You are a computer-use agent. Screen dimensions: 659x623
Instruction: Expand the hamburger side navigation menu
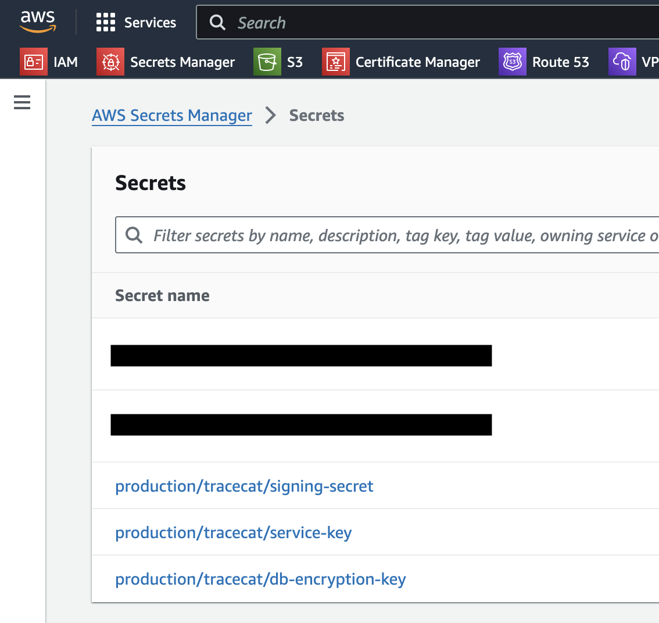coord(22,102)
